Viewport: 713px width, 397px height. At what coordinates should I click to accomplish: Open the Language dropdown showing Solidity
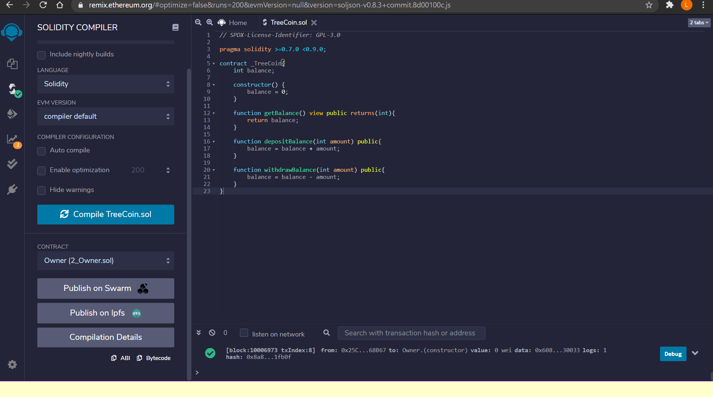tap(106, 84)
